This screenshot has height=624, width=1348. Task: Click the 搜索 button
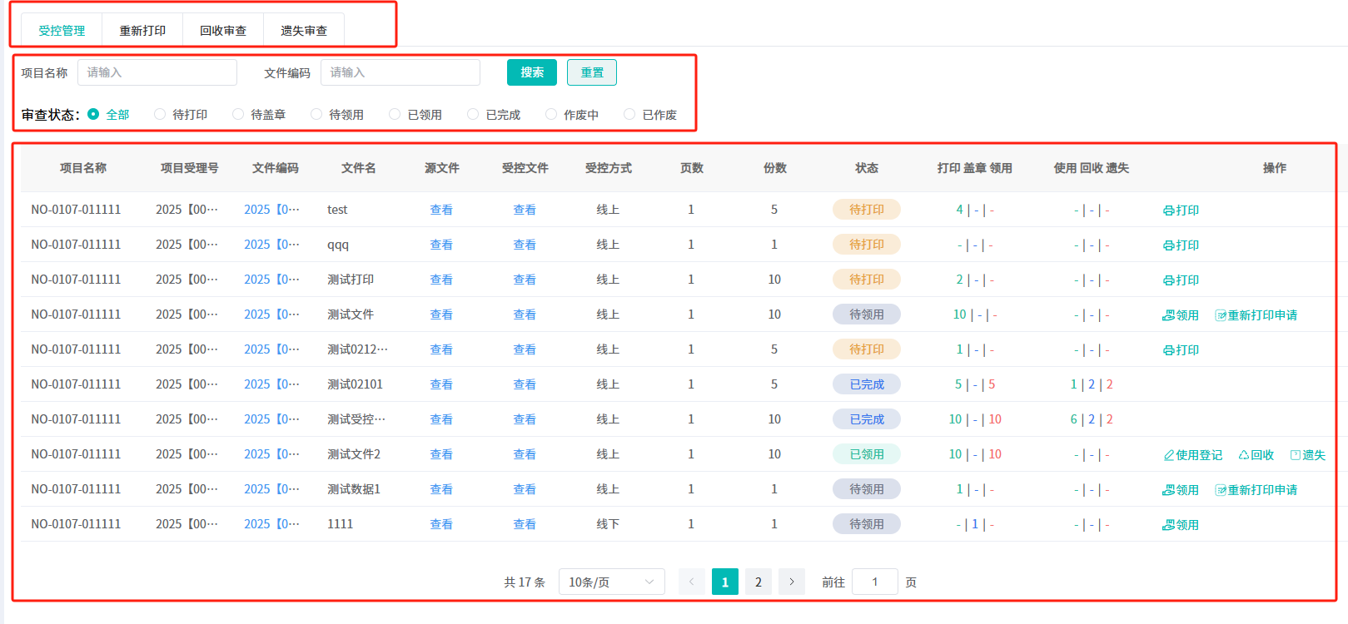point(532,72)
